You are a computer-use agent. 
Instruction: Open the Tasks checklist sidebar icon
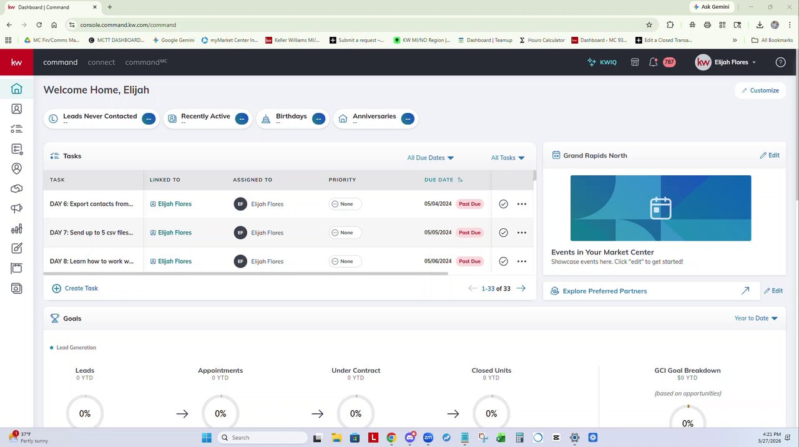(x=17, y=129)
